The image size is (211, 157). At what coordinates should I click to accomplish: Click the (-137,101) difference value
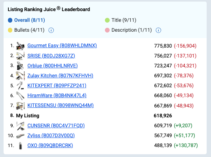tap(185, 56)
